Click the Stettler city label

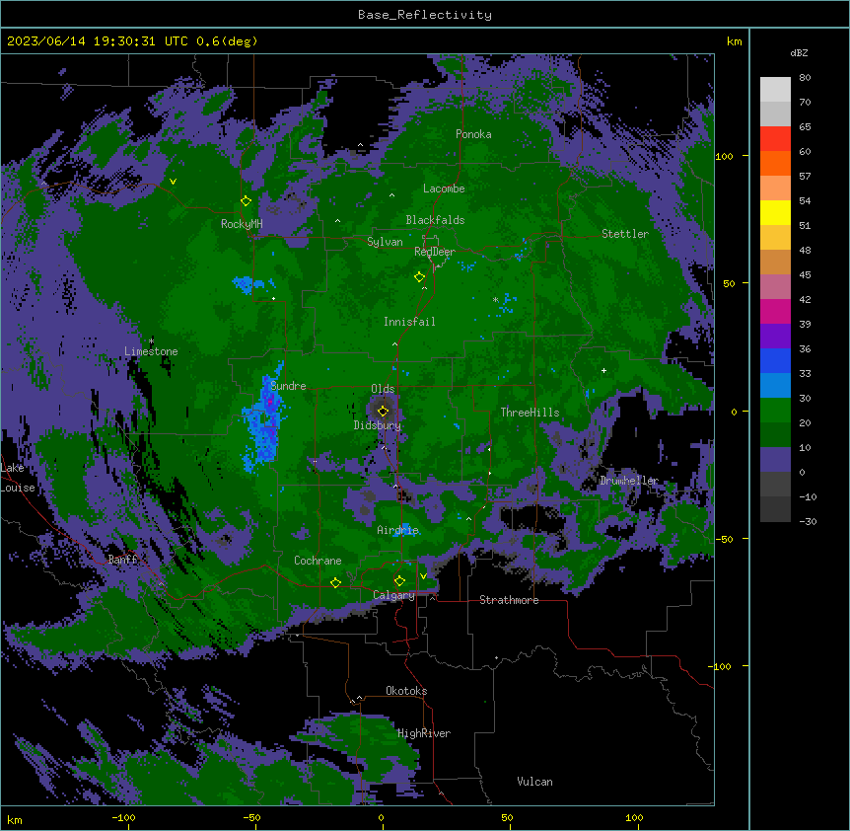point(625,234)
